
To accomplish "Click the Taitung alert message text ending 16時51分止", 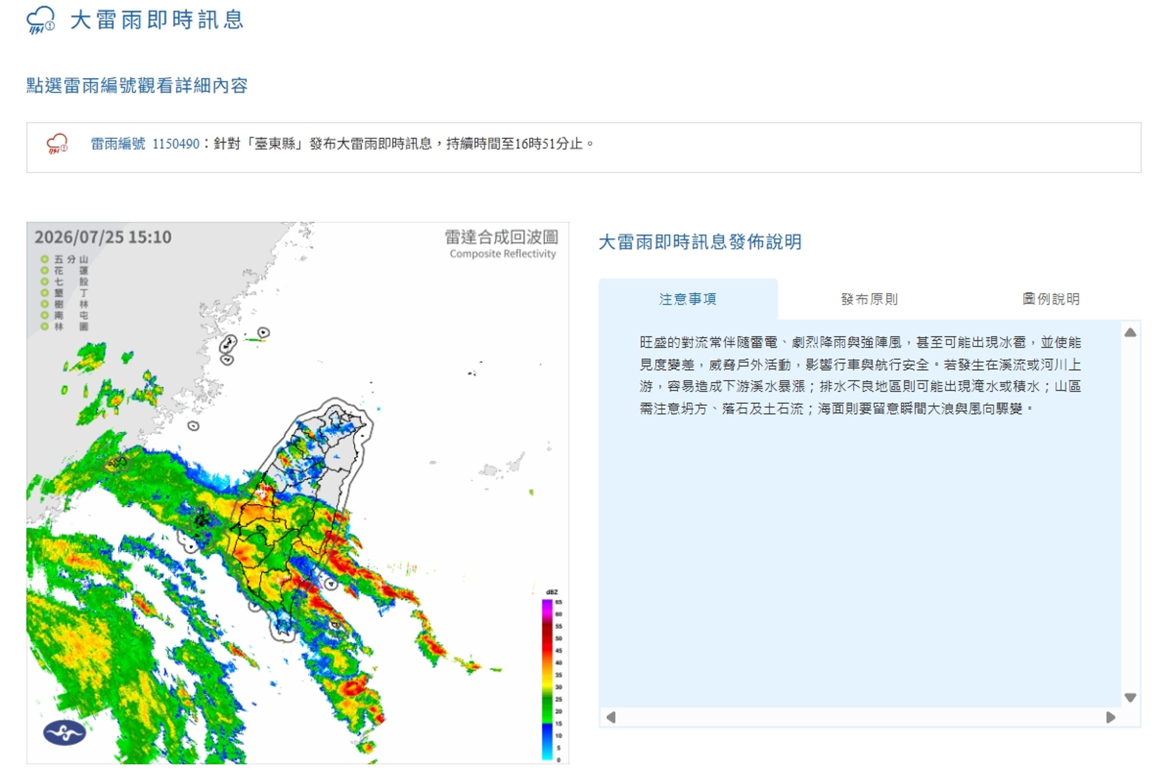I will 404,144.
